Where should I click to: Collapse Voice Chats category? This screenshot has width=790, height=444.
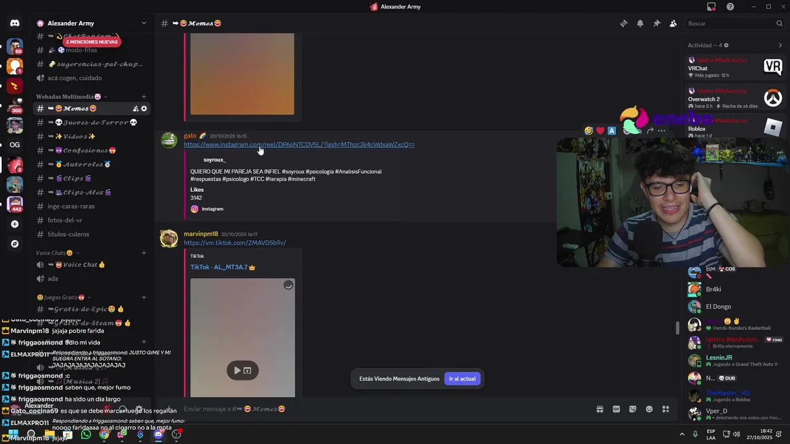click(x=57, y=253)
